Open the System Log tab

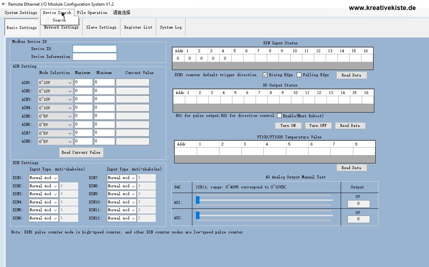point(171,27)
